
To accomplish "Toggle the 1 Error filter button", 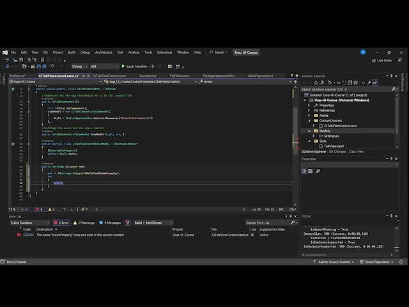I will coord(61,223).
